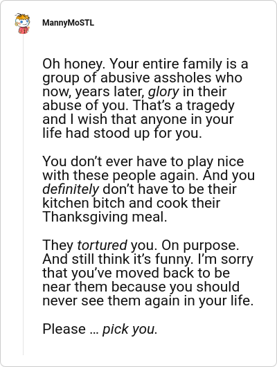277x367 pixels.
Task: Click the phrase 'kitchen bitch' in the comment
Action: pos(83,203)
